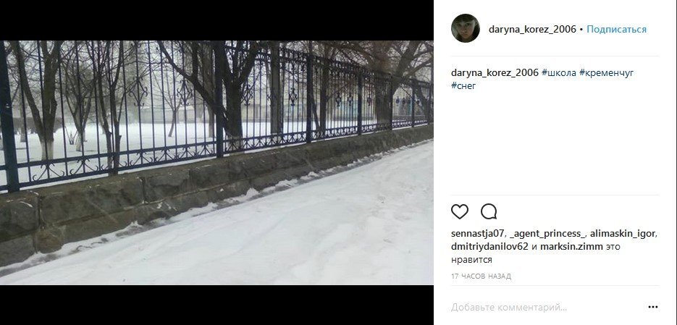Open comments via the speech bubble icon
This screenshot has height=325, width=677.
click(x=489, y=211)
